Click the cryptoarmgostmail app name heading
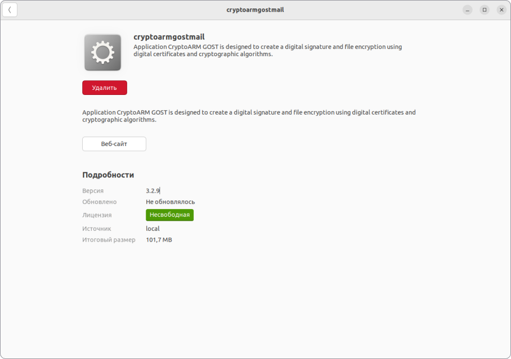 169,37
